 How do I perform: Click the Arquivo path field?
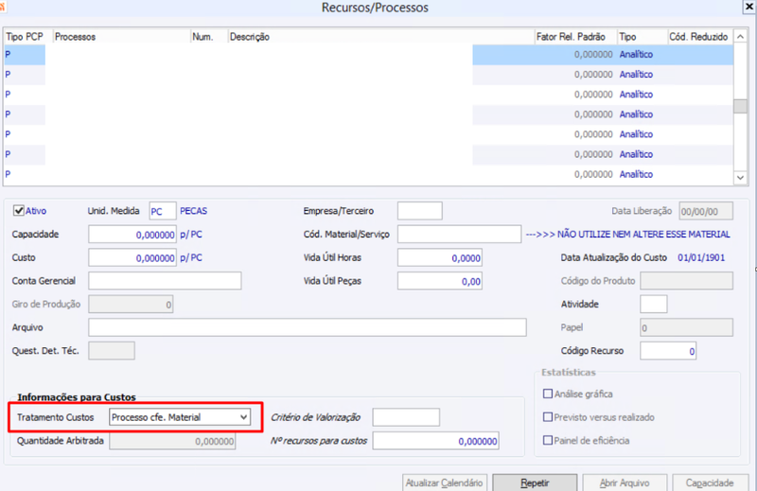coord(307,327)
